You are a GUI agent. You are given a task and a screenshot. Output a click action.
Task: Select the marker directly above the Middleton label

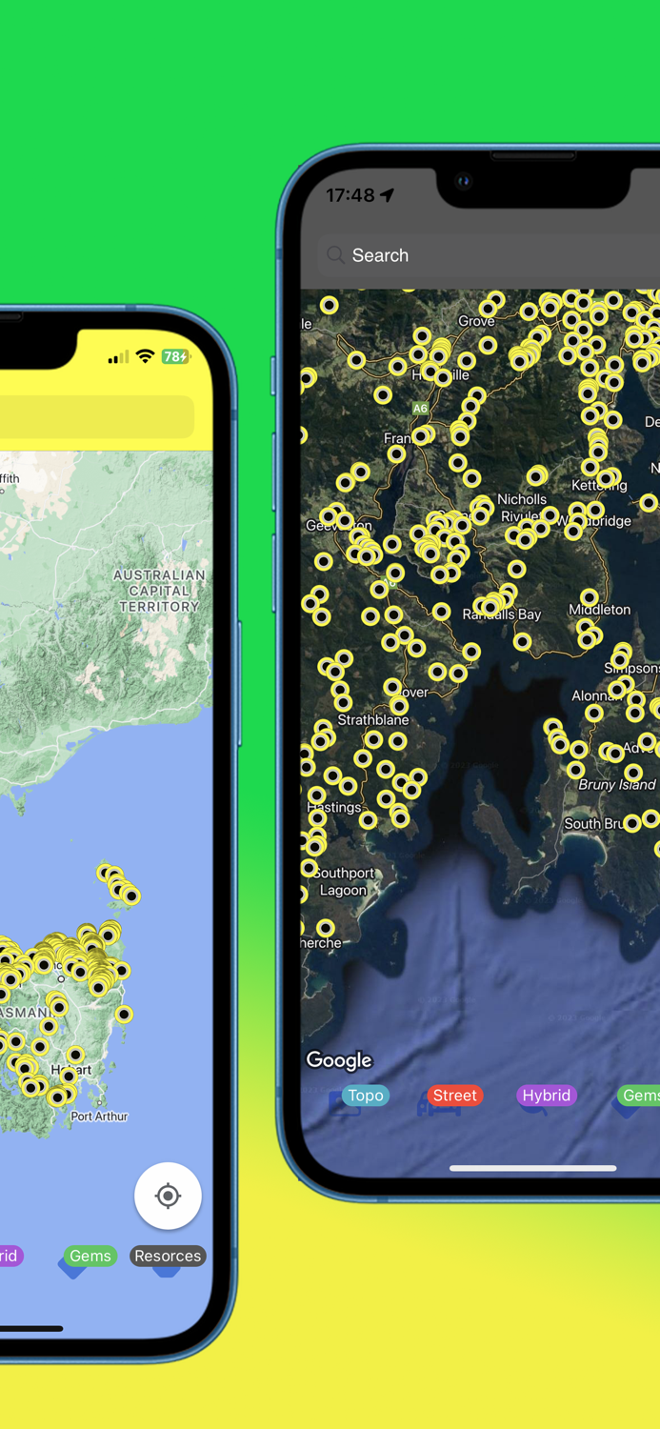pos(590,597)
